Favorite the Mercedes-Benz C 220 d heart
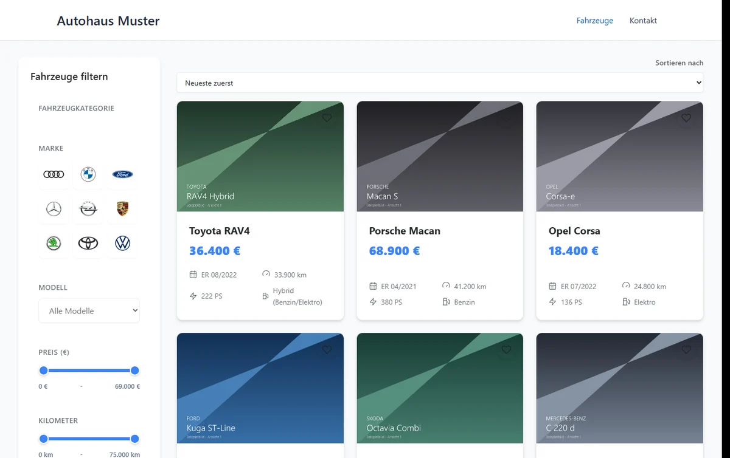Screen dimensions: 730x458 [x=686, y=350]
